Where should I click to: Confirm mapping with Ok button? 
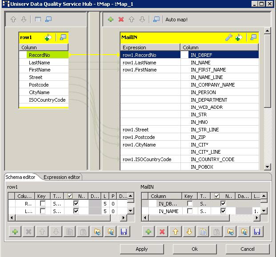(195, 249)
